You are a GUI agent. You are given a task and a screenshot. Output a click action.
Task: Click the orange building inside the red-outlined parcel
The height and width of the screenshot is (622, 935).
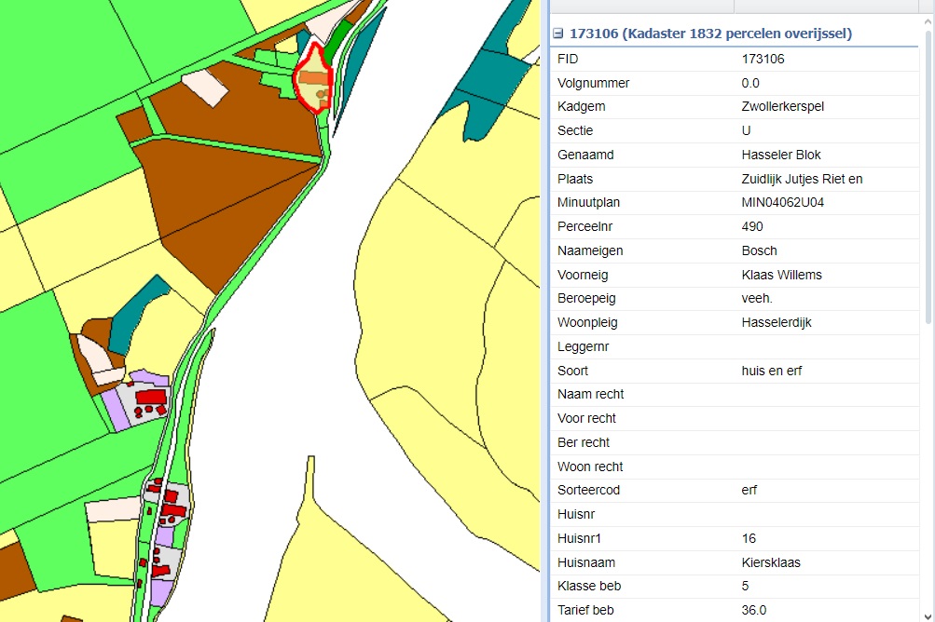313,77
